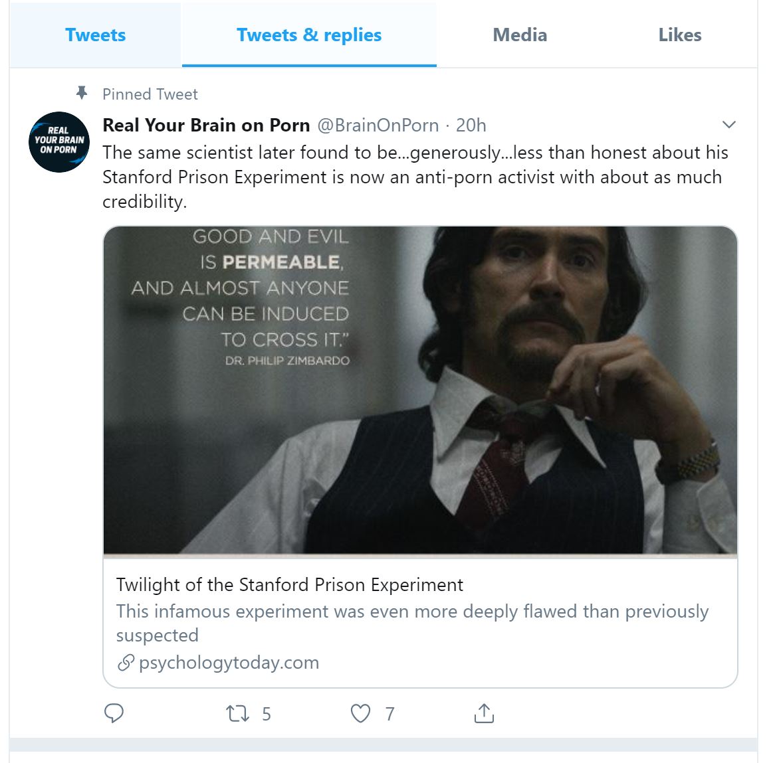Click the reply speech bubble icon
Screen dimensions: 777x763
pyautogui.click(x=114, y=713)
